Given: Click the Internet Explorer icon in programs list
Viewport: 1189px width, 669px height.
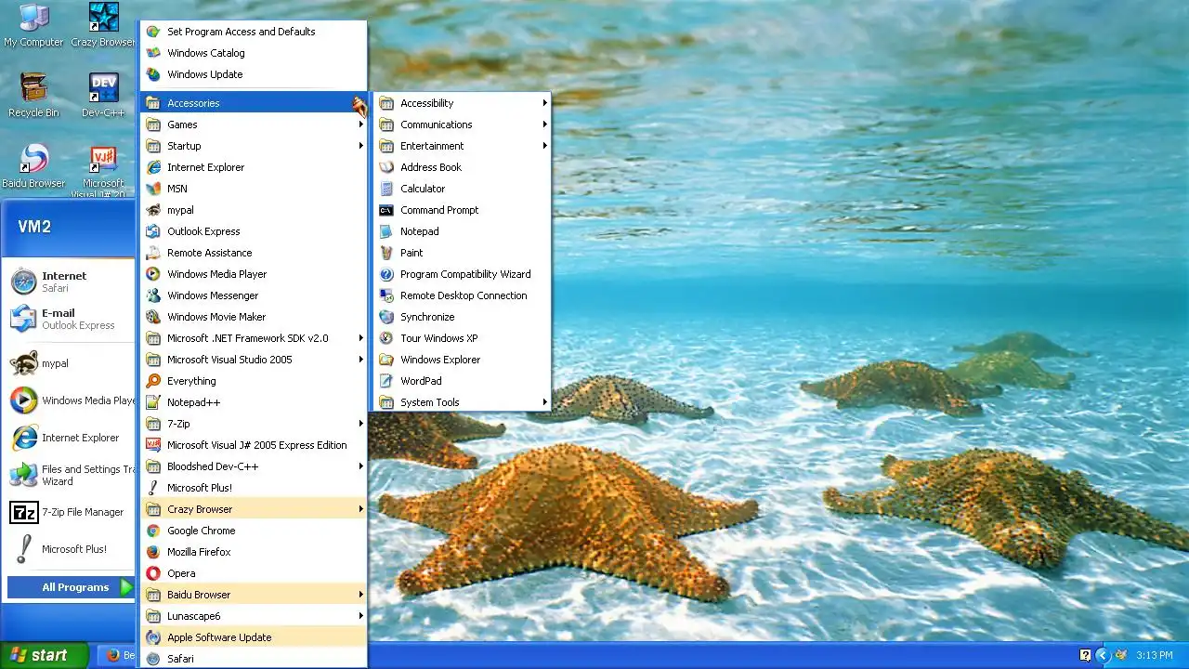Looking at the screenshot, I should click(x=153, y=167).
